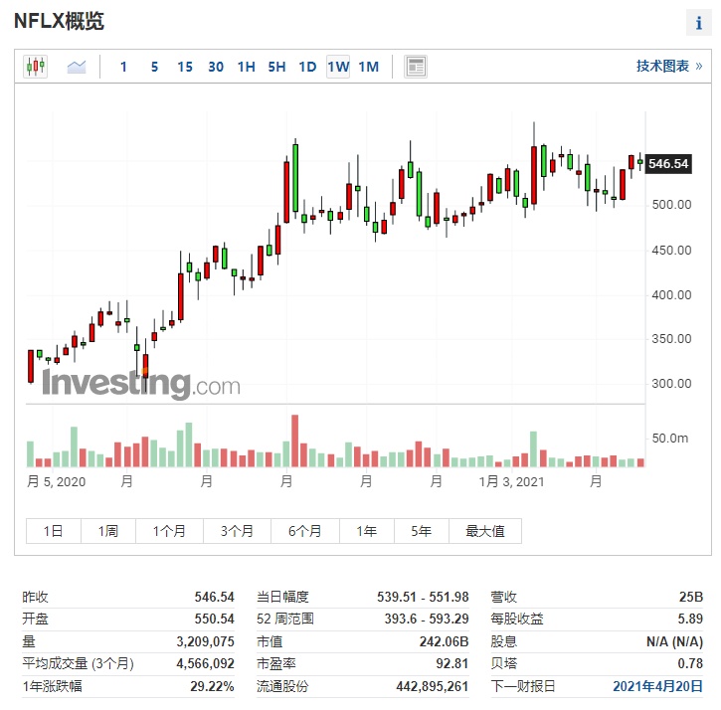Click the NFLX概览 heading

[60, 21]
